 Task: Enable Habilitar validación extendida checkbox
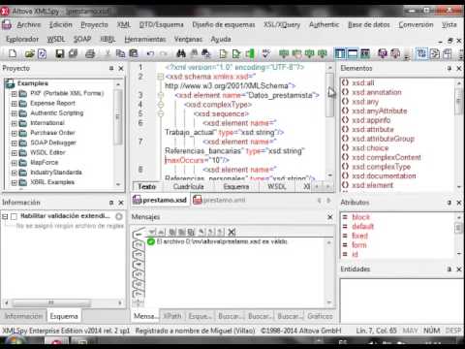pos(14,216)
